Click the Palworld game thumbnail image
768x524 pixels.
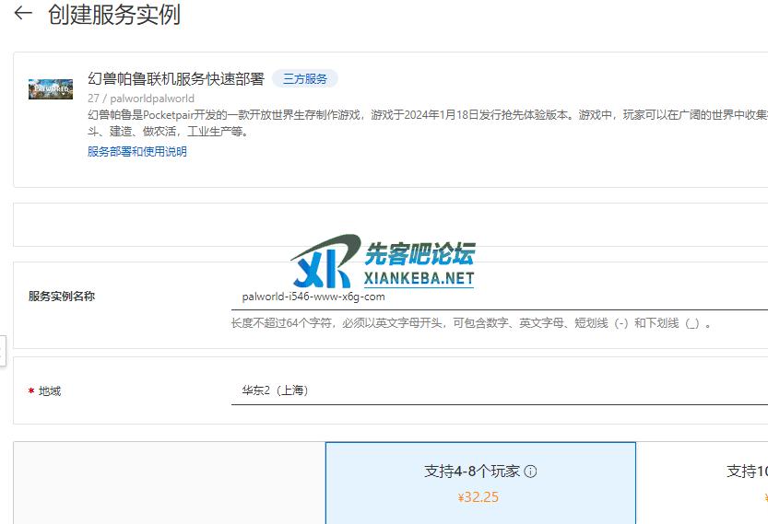point(51,89)
